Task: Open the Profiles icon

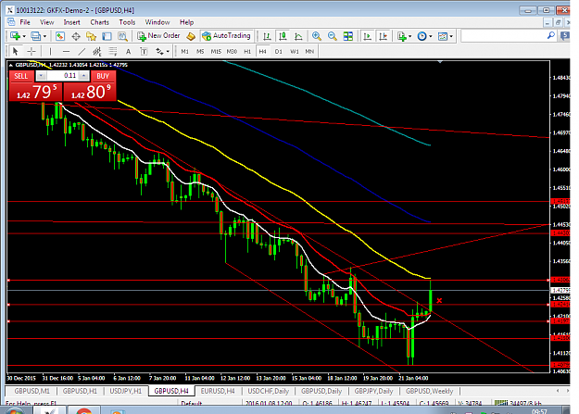Action: tap(35, 36)
